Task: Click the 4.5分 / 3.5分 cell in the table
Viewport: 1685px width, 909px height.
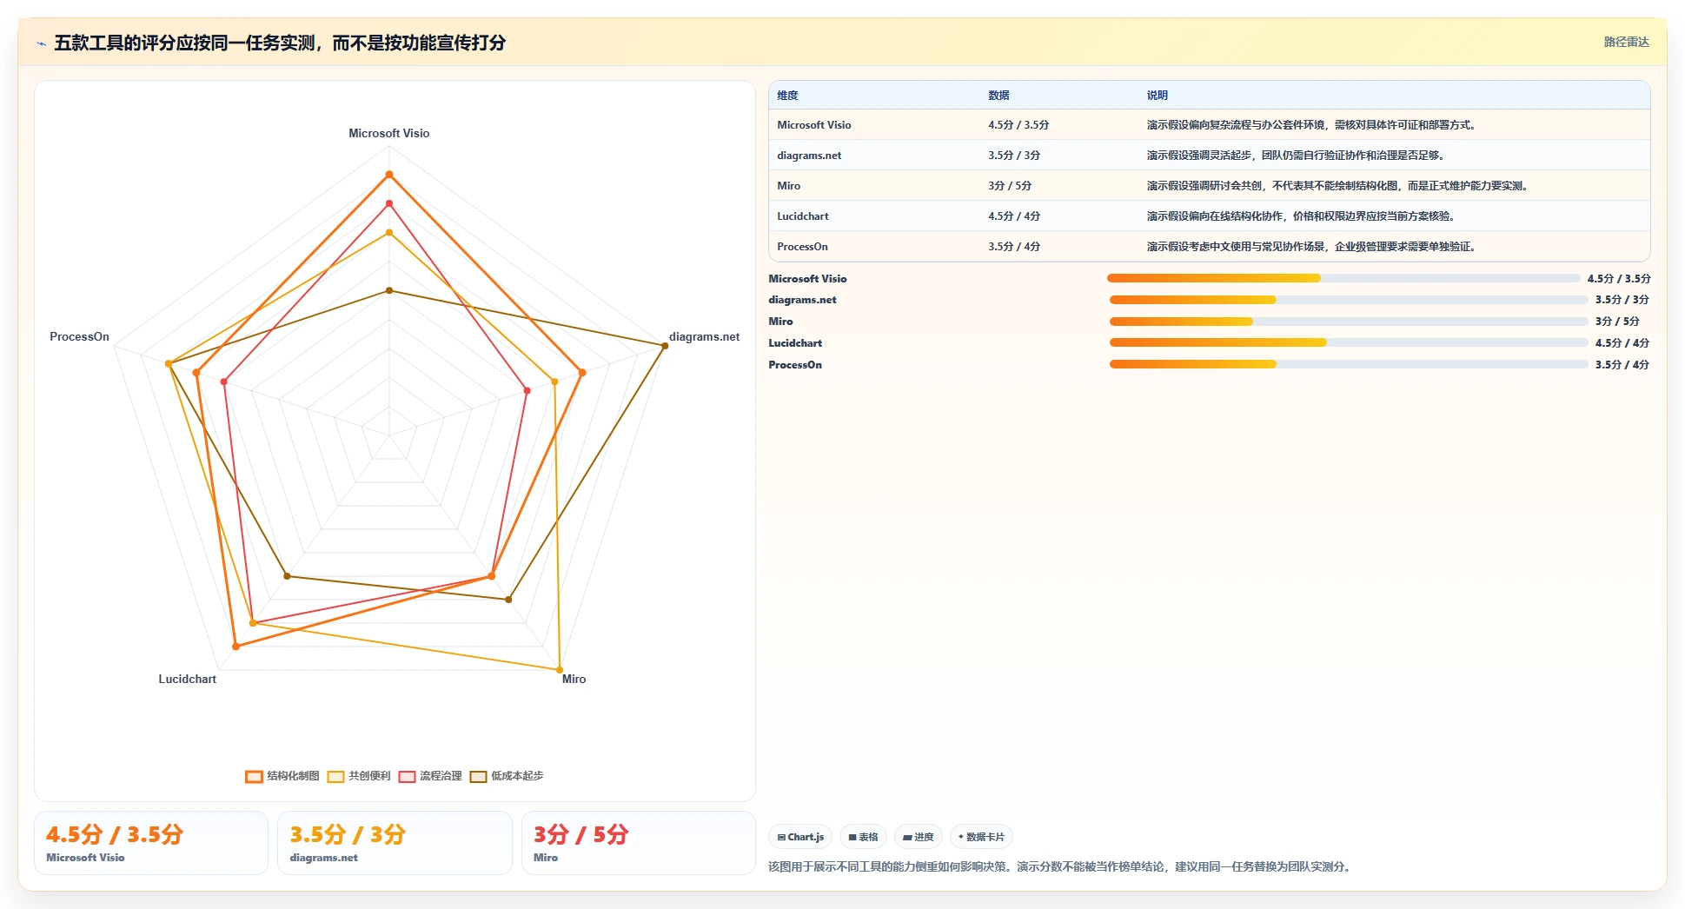Action: click(x=1018, y=125)
